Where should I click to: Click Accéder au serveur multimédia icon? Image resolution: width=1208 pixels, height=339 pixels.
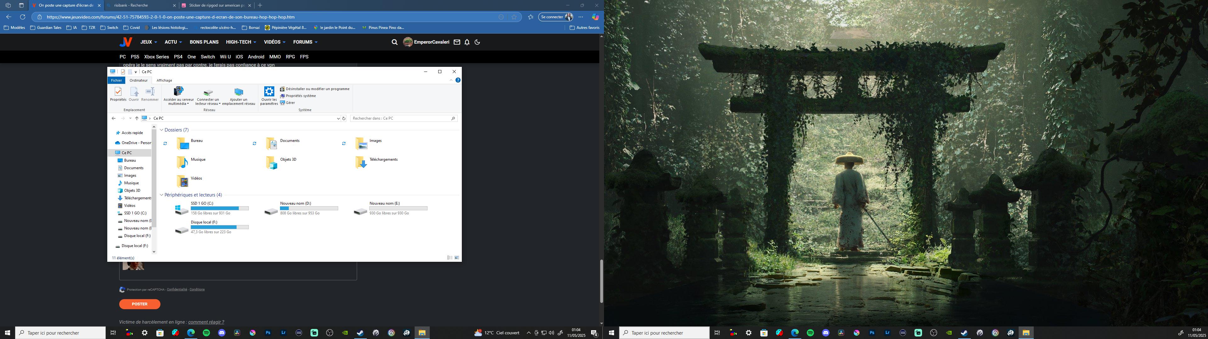click(x=178, y=91)
